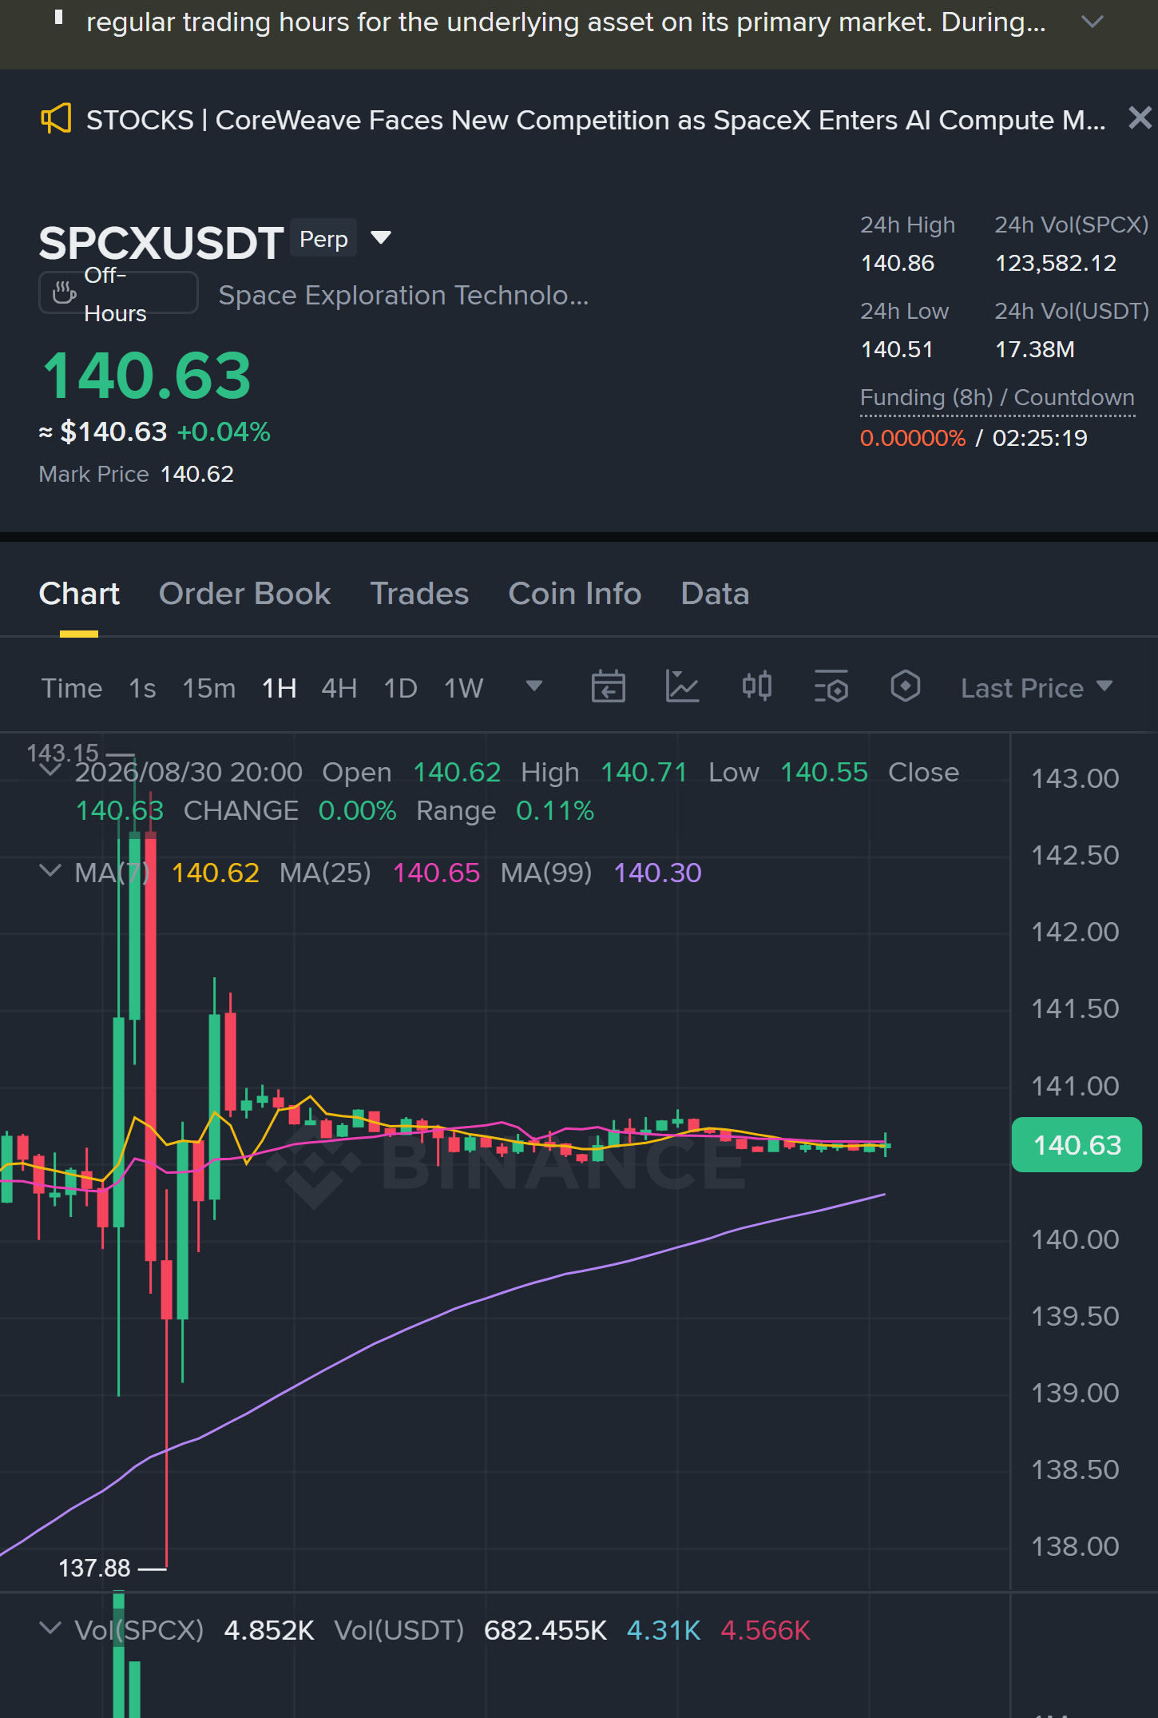This screenshot has width=1158, height=1718.
Task: Select the 15m interval
Action: click(209, 688)
